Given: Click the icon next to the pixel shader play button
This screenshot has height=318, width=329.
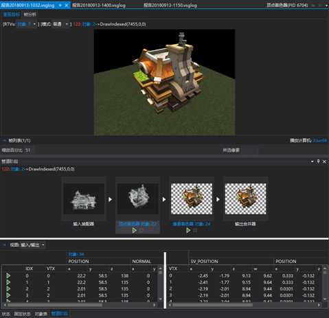Looking at the screenshot, I should (195, 230).
